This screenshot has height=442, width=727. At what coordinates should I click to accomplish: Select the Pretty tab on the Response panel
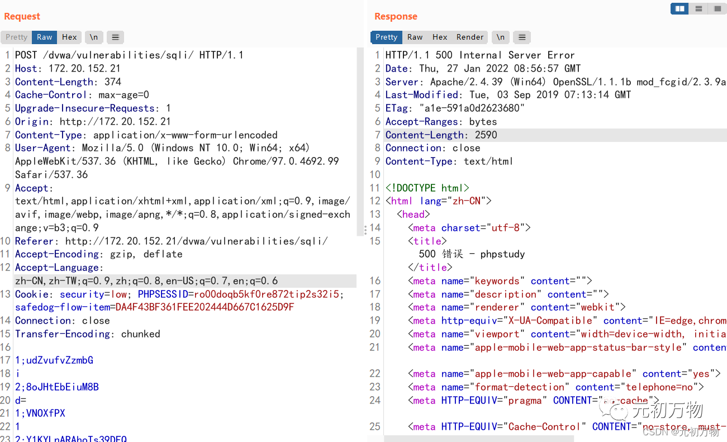click(x=386, y=37)
